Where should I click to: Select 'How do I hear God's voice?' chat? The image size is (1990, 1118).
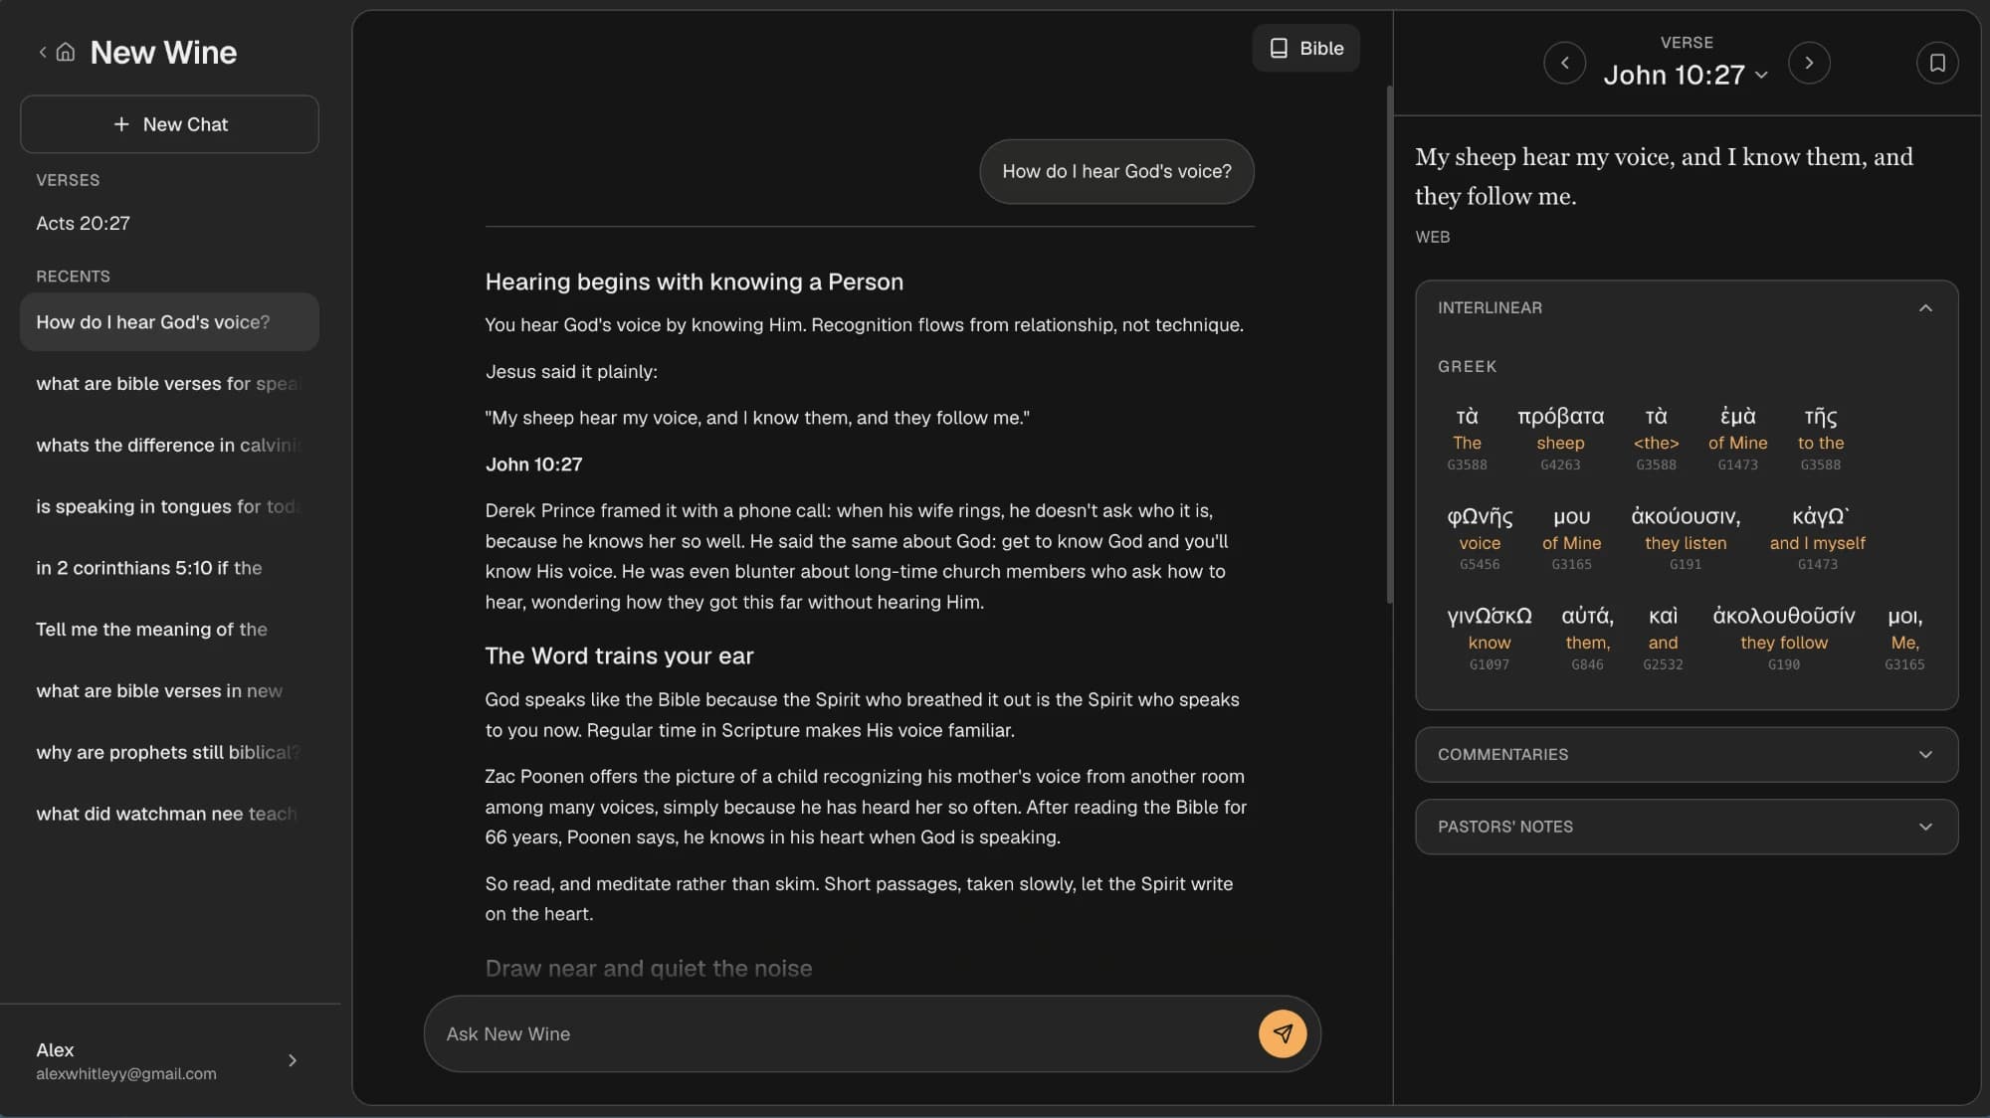169,321
